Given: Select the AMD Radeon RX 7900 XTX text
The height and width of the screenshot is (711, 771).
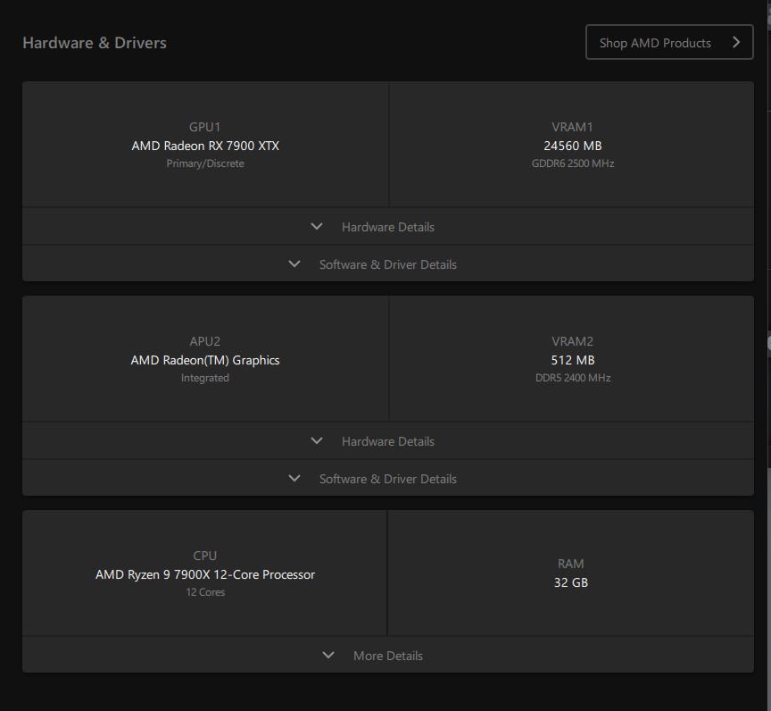Looking at the screenshot, I should click(x=205, y=146).
